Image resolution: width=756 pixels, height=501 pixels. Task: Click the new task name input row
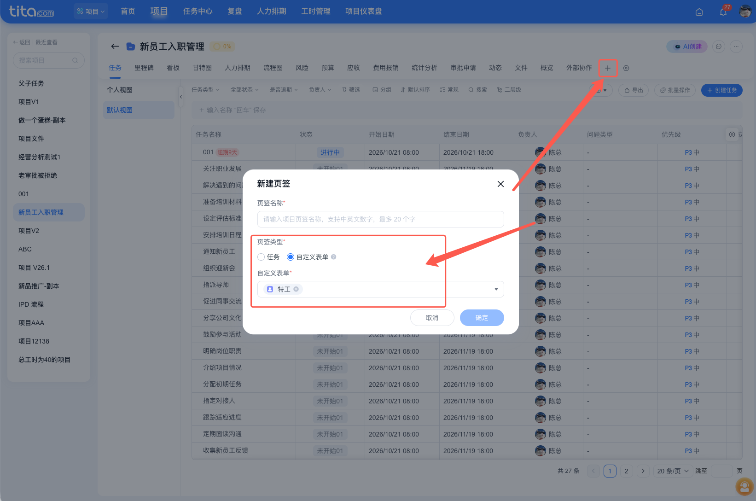coord(467,110)
